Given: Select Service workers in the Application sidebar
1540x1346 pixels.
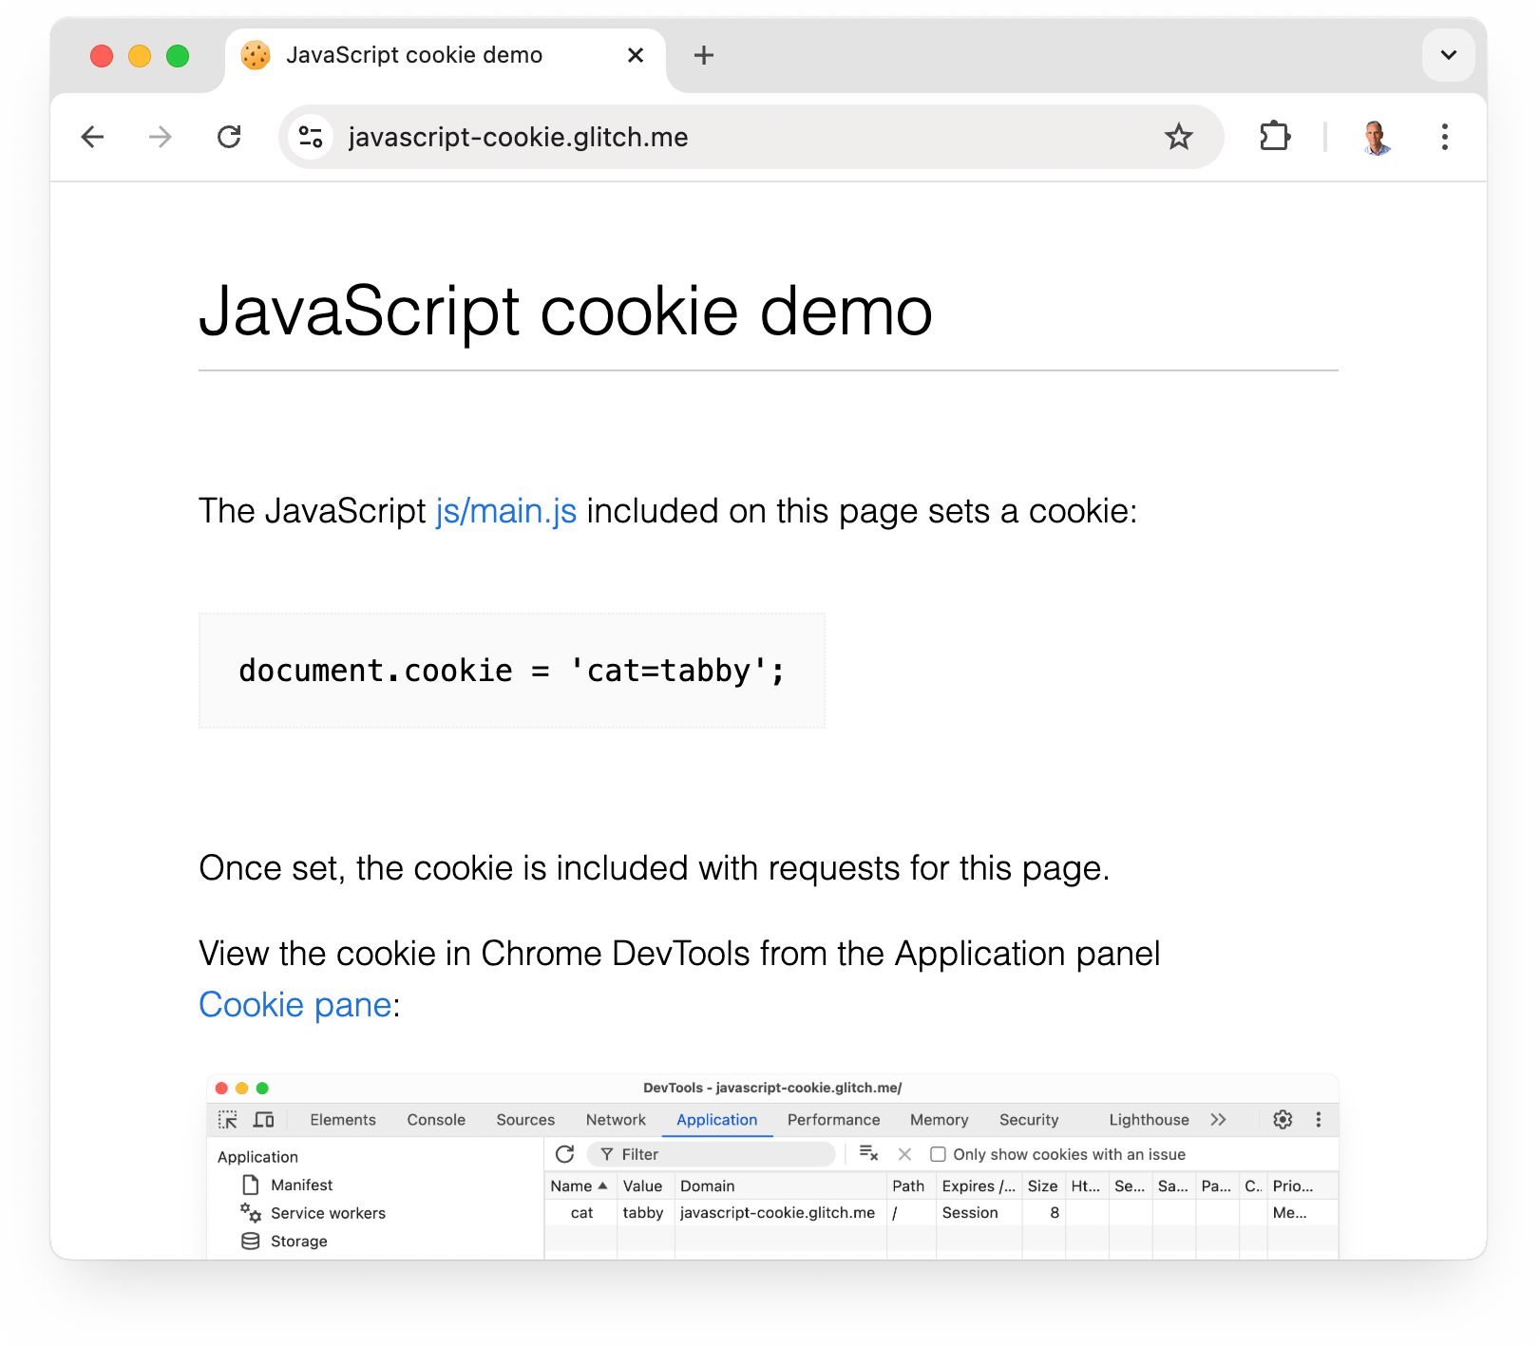Looking at the screenshot, I should click(x=327, y=1213).
